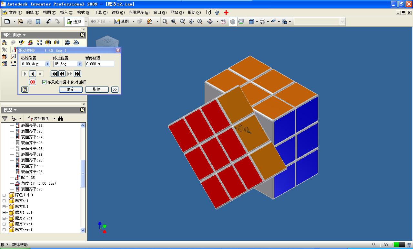Open a file with the Open icon
This screenshot has height=249, width=413.
click(x=21, y=22)
